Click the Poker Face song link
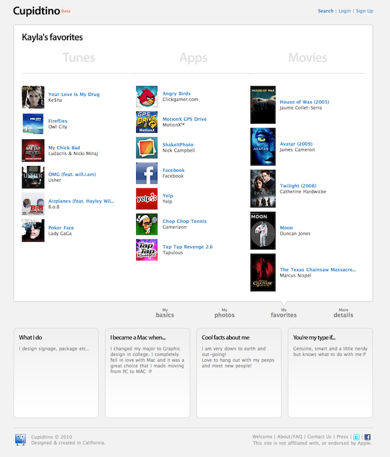Image resolution: width=390 pixels, height=457 pixels. pos(61,228)
